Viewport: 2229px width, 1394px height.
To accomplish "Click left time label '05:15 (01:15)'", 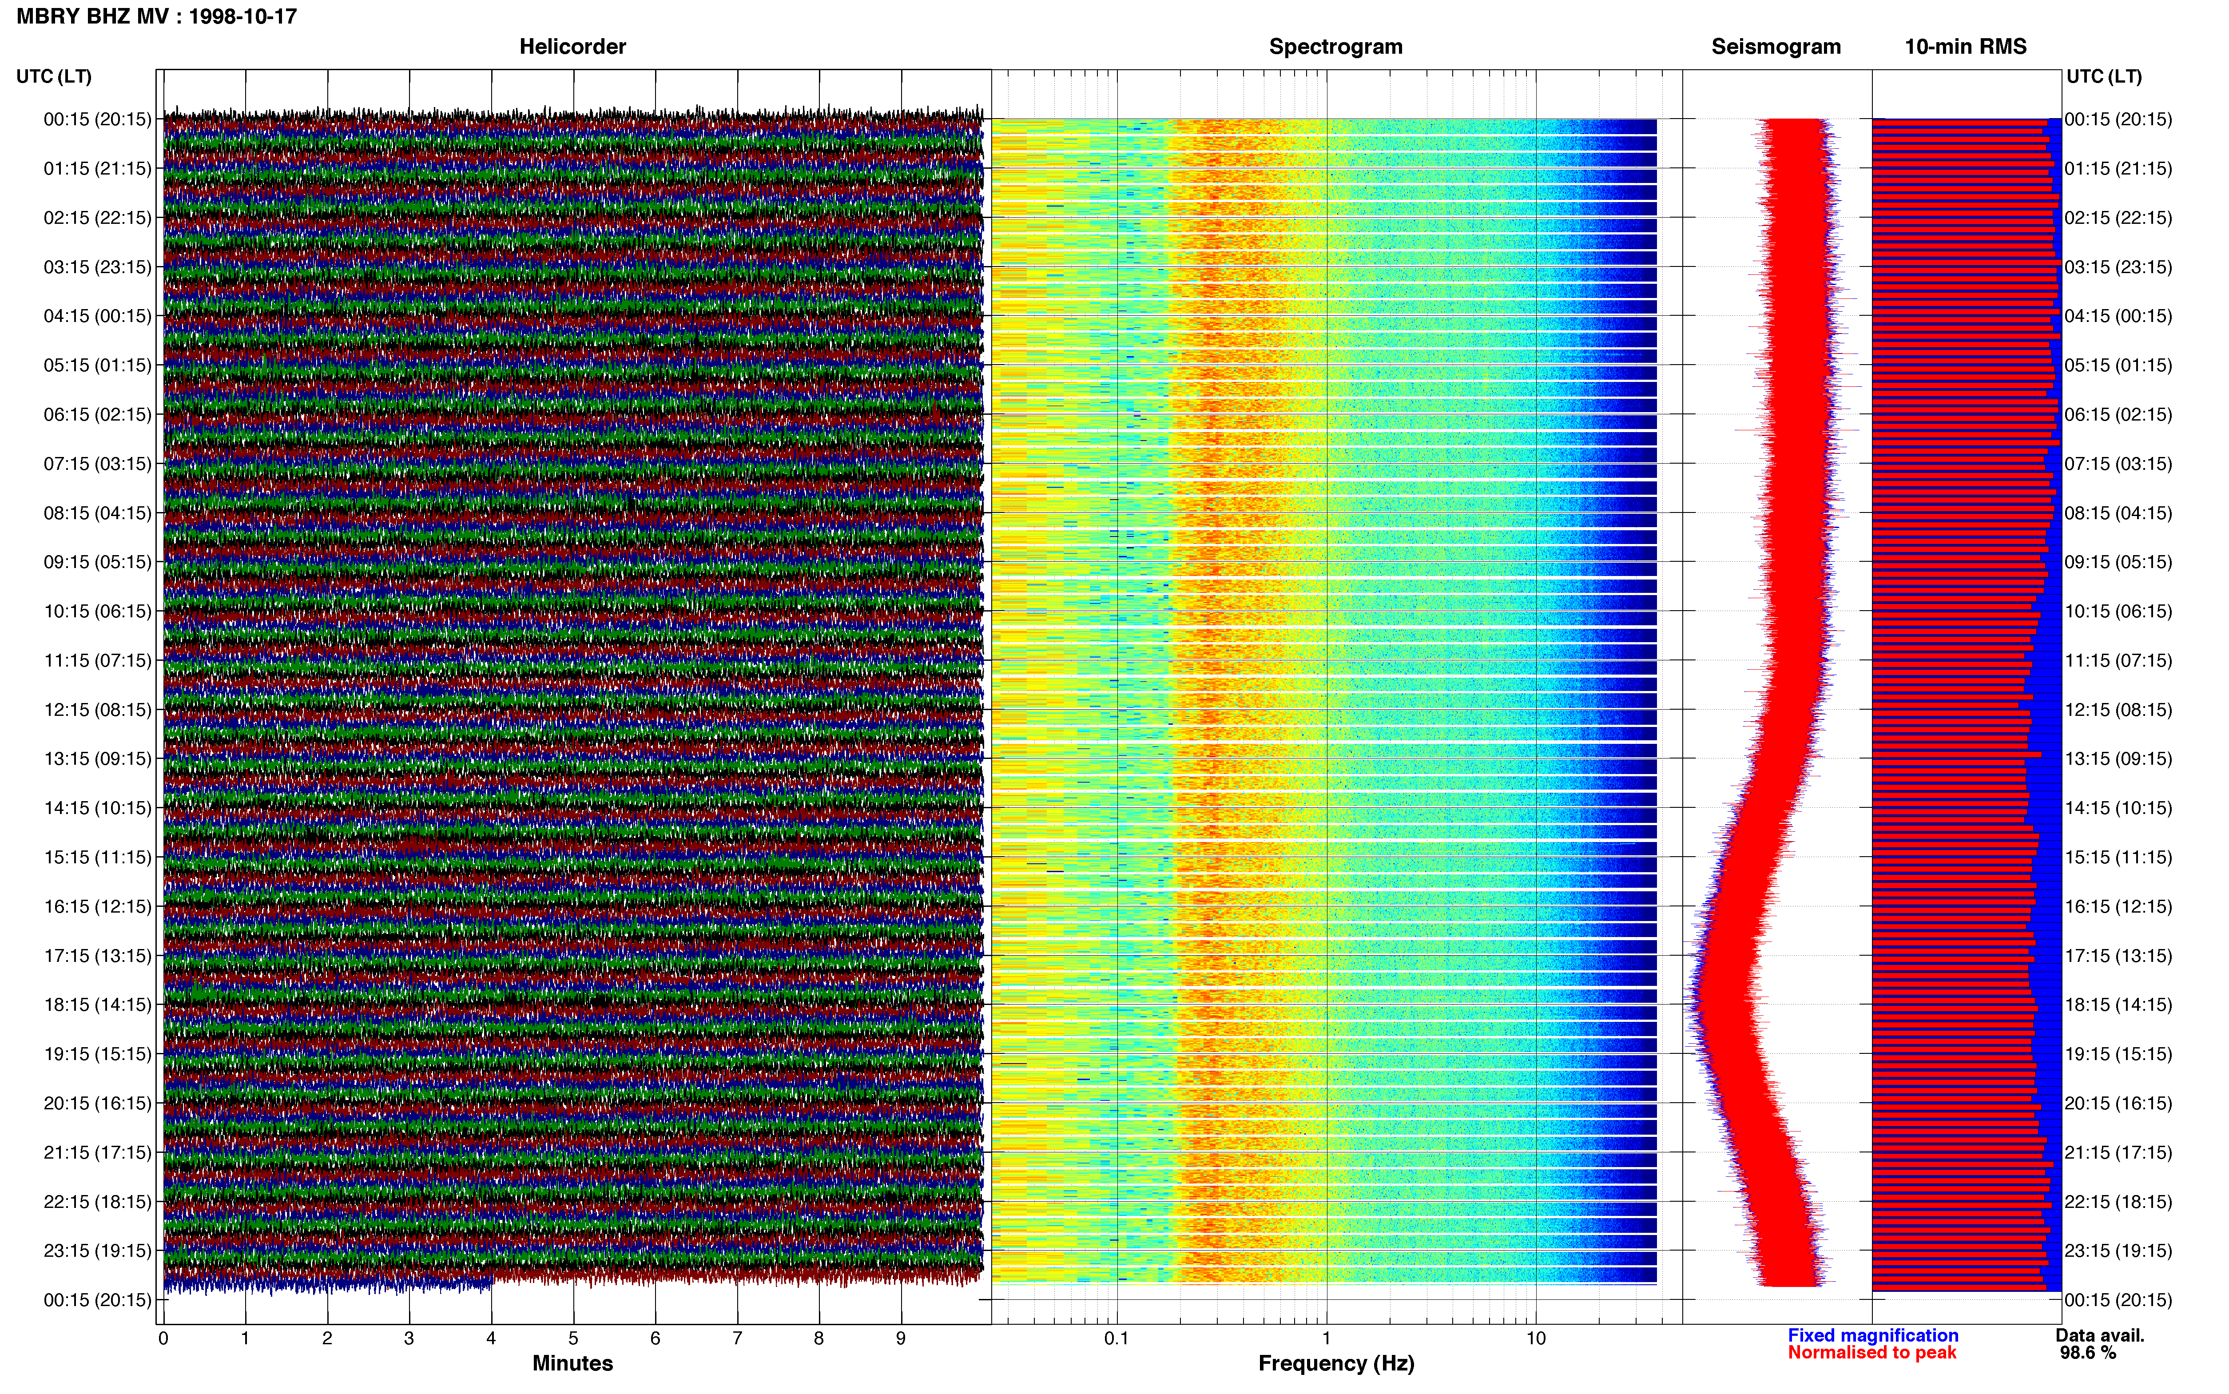I will tap(98, 365).
